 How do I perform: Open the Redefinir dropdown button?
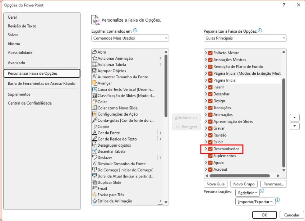point(248,193)
